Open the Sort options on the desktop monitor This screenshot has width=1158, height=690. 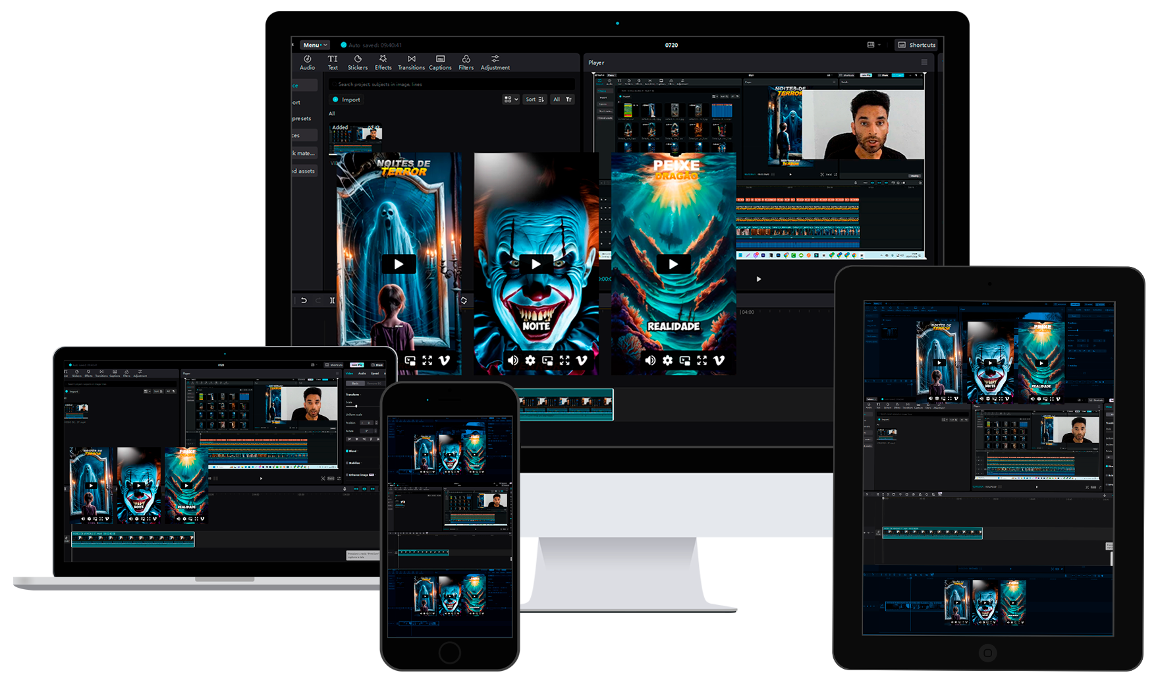point(535,100)
